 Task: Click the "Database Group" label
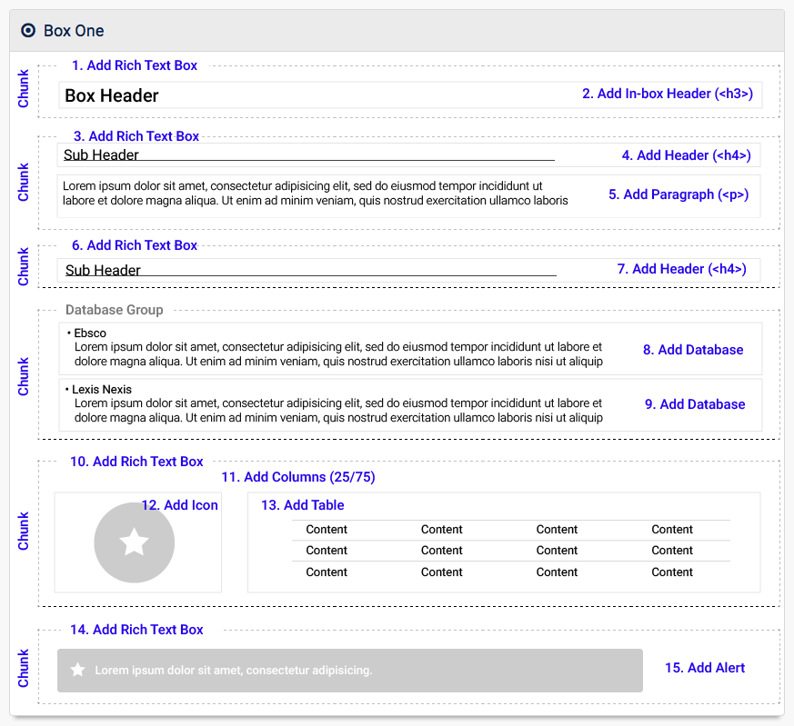tap(115, 310)
